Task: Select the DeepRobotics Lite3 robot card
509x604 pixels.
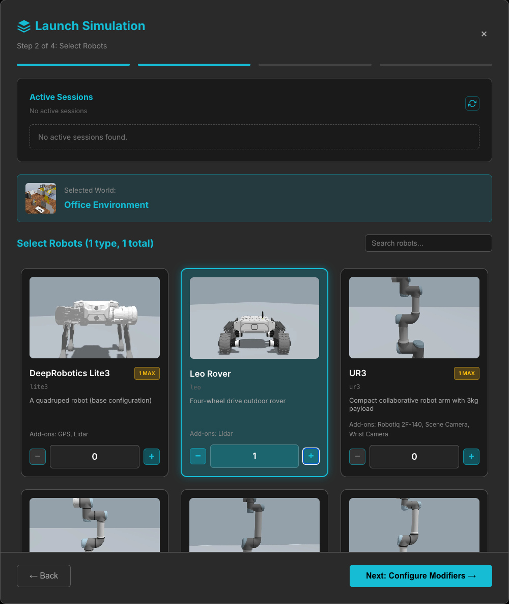Action: (x=94, y=317)
